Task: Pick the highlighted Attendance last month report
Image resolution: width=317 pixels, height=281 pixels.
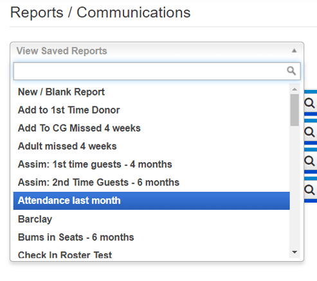Action: pos(152,201)
